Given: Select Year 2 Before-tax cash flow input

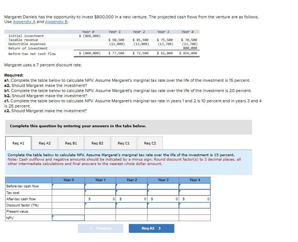Looking at the screenshot, I should [131, 186].
